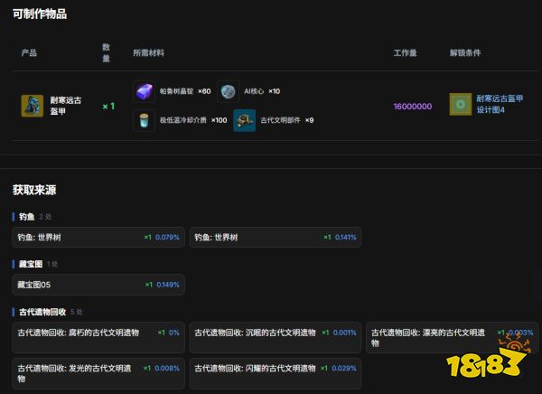Image resolution: width=542 pixels, height=394 pixels.
Task: Open the 耐寒远古盔甲 product link
Action: tap(66, 106)
